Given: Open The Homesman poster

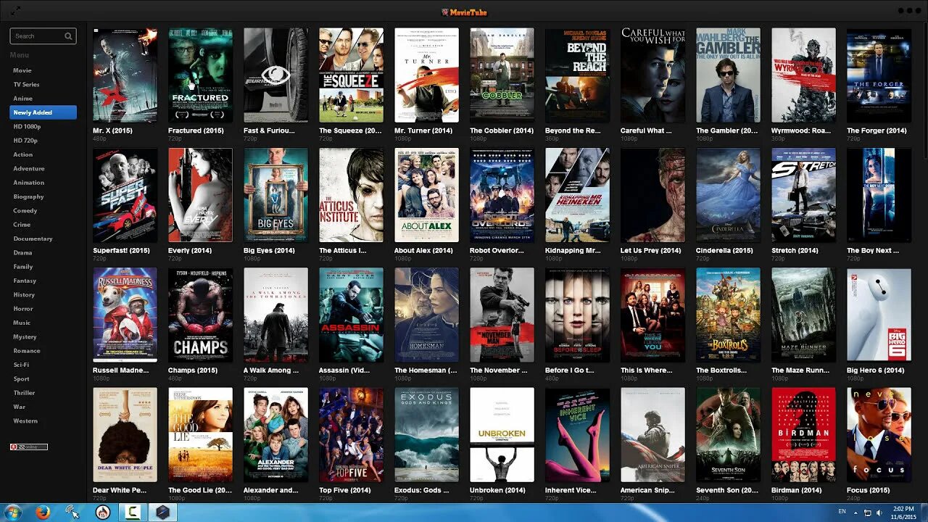Looking at the screenshot, I should click(426, 315).
